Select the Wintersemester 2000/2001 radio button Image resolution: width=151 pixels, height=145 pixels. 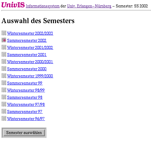pos(4,61)
